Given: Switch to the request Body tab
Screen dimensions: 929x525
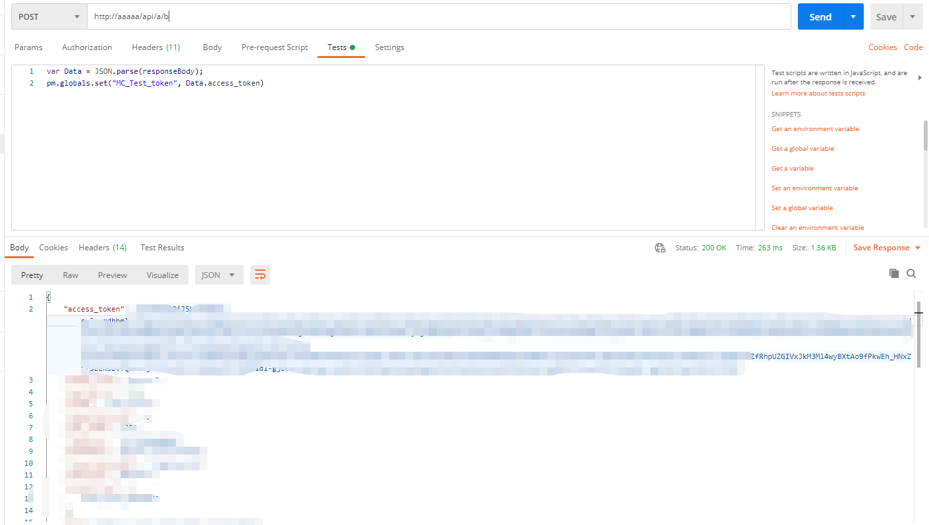Looking at the screenshot, I should click(212, 47).
